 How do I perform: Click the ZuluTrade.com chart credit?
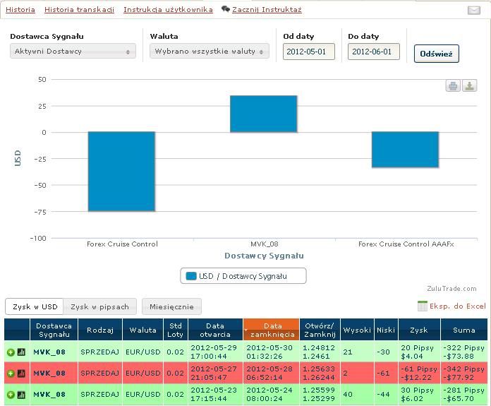452,289
